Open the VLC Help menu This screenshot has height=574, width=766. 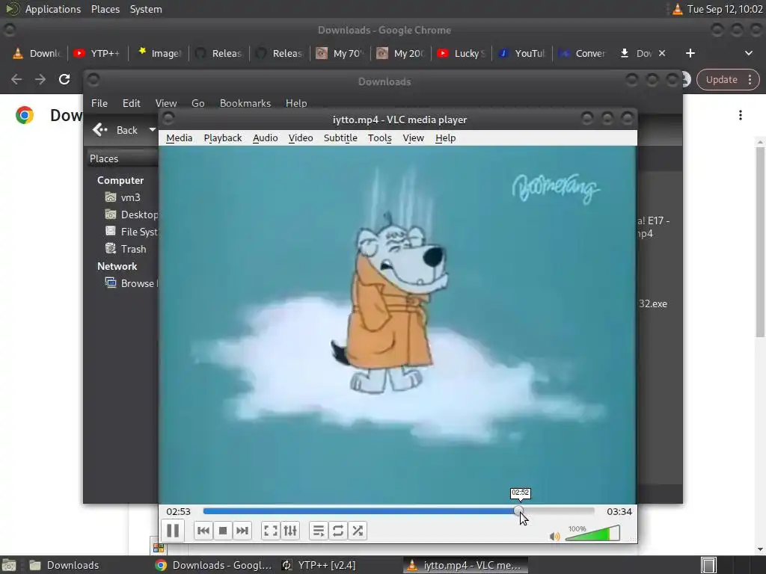pos(446,138)
